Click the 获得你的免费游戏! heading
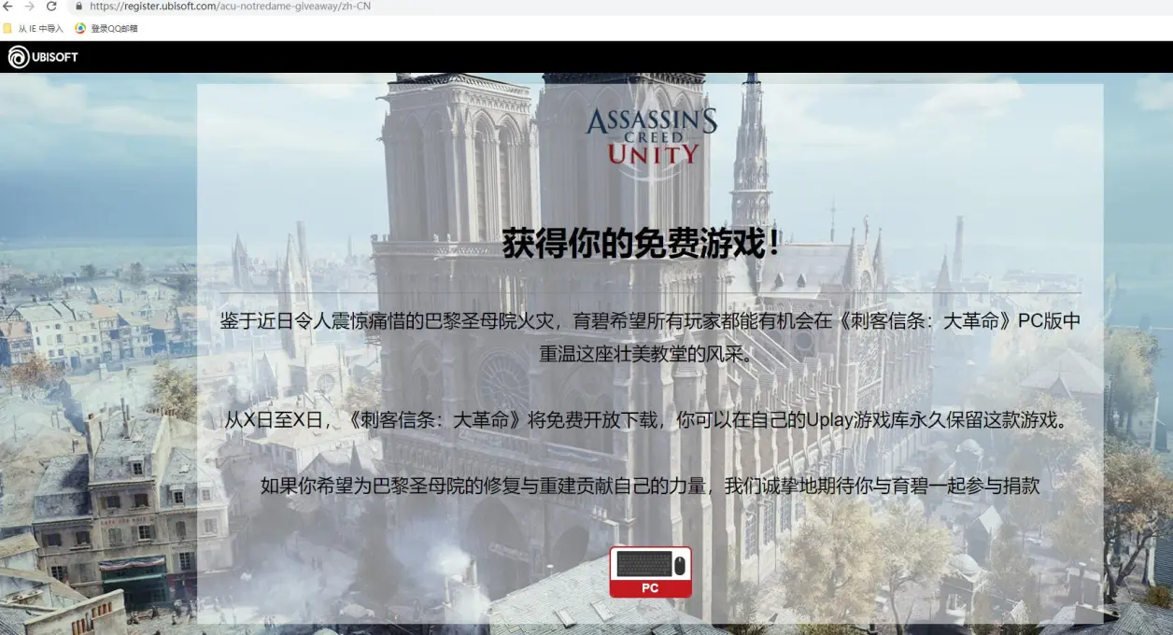 click(x=643, y=245)
